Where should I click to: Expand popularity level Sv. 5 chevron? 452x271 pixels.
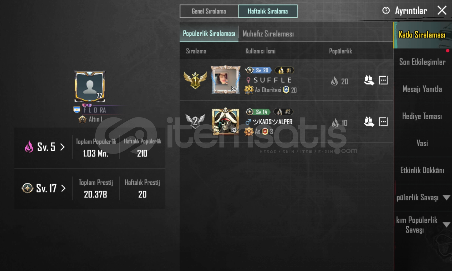click(x=63, y=147)
